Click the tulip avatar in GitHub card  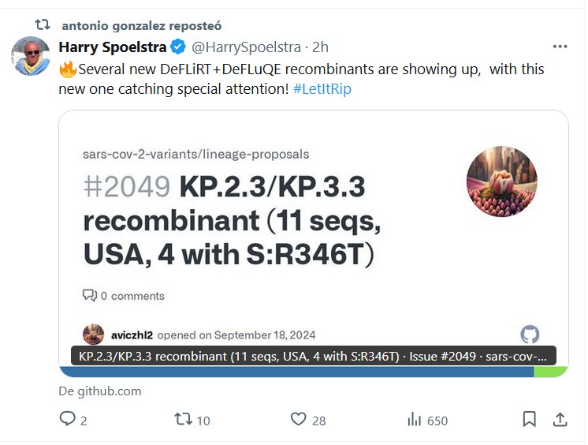pos(501,181)
